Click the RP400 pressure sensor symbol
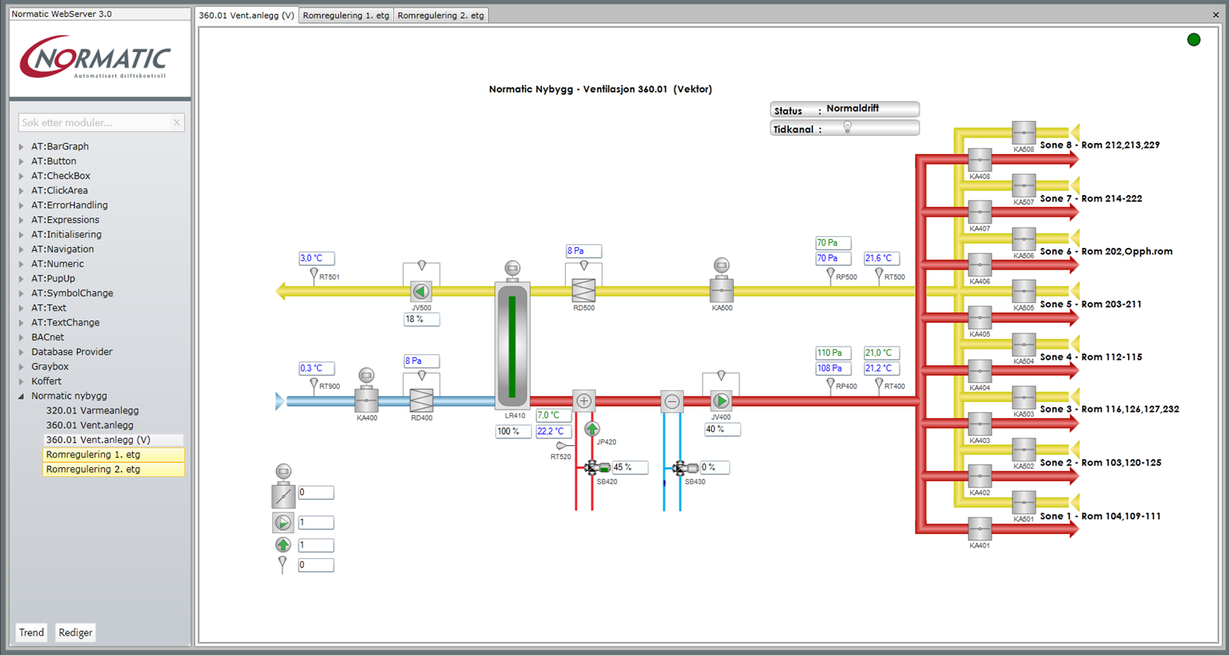This screenshot has width=1229, height=656. pos(830,385)
